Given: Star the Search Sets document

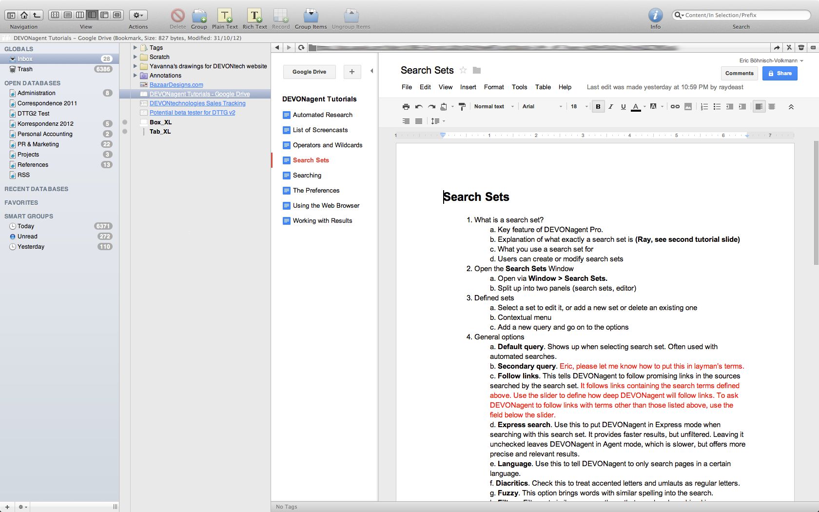Looking at the screenshot, I should tap(463, 70).
